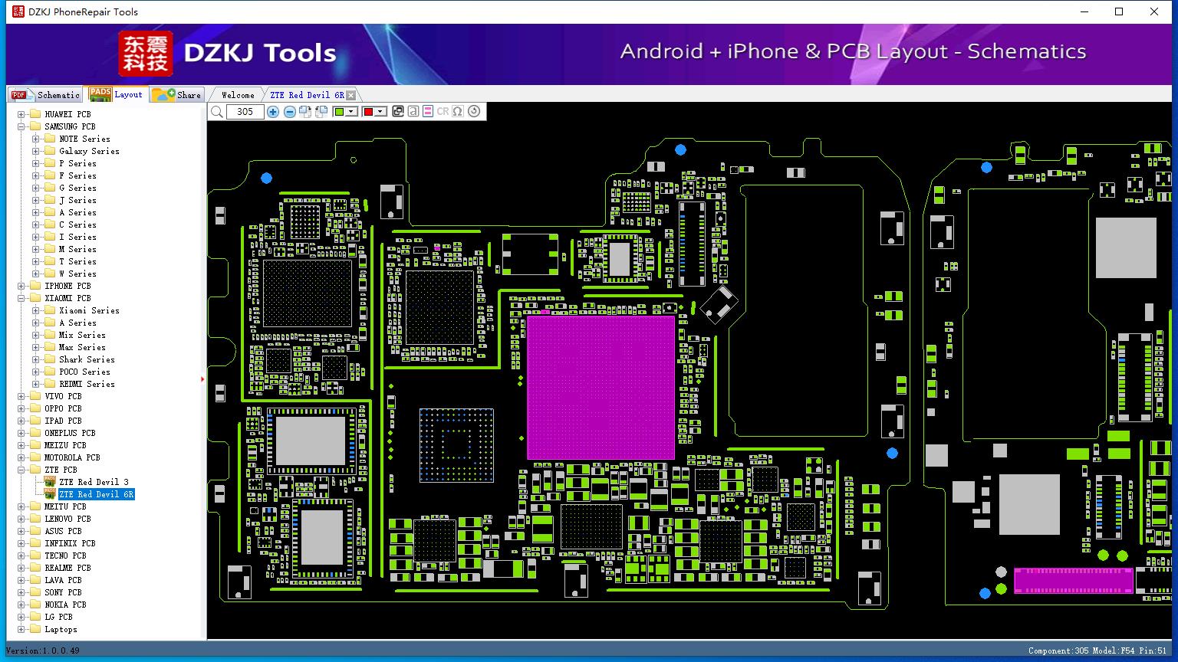Select the Xiaomi Series folder
Screen dimensions: 1178x662
coord(89,310)
